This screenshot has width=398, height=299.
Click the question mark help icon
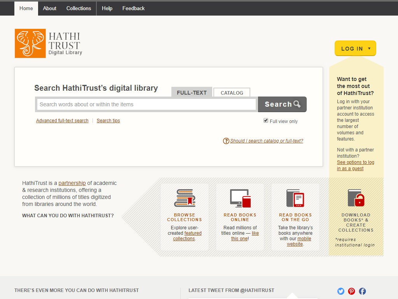pos(226,141)
